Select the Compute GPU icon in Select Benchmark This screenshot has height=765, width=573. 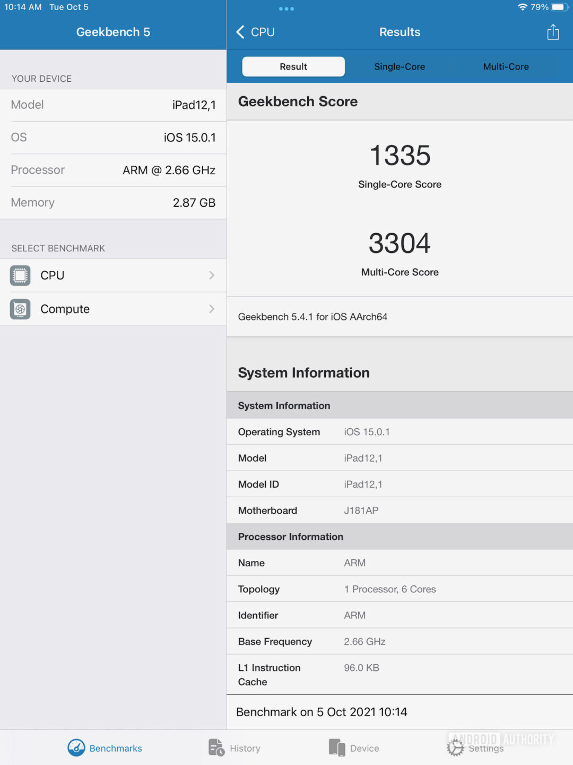(20, 309)
